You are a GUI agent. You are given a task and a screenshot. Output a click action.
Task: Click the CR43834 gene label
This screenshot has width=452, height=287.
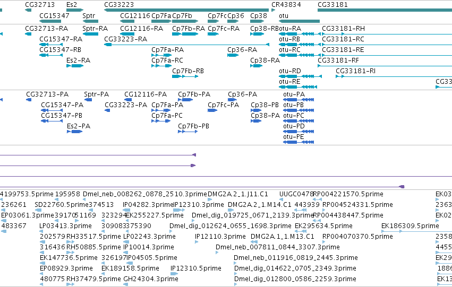[286, 5]
